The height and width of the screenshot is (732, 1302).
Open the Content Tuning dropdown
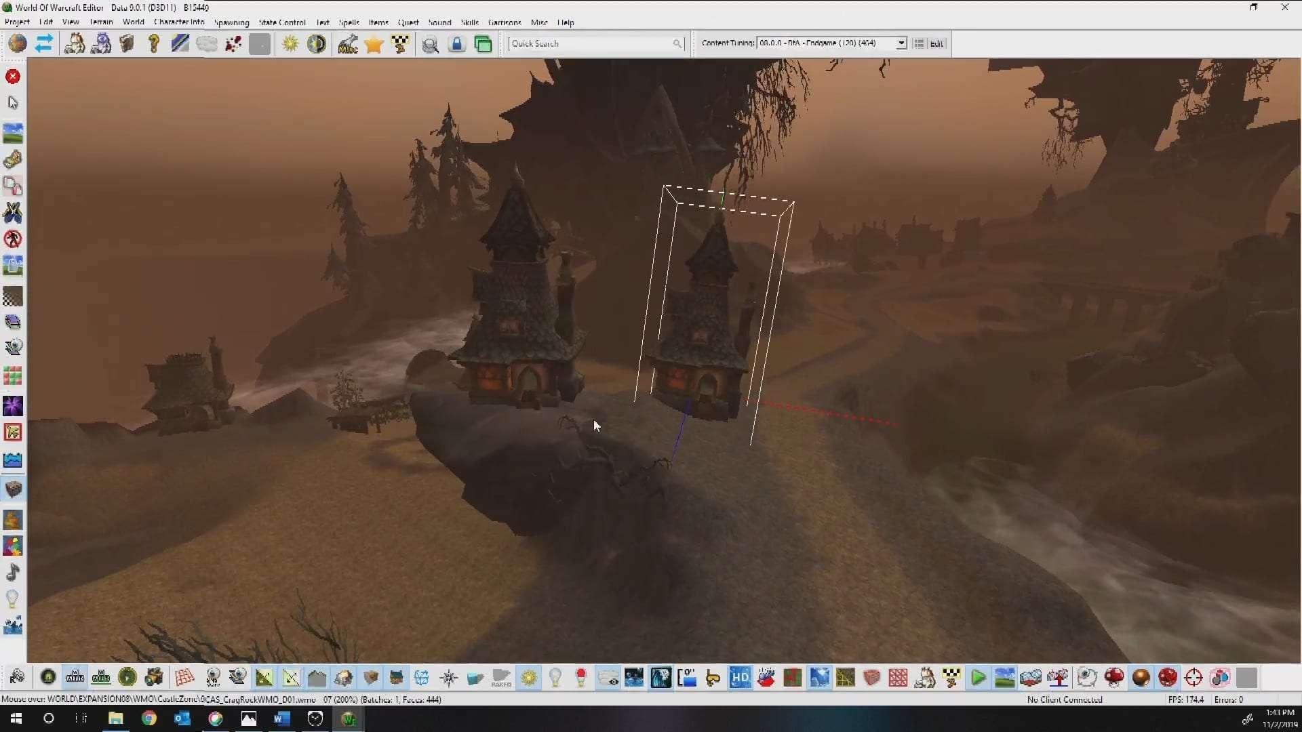pyautogui.click(x=901, y=43)
